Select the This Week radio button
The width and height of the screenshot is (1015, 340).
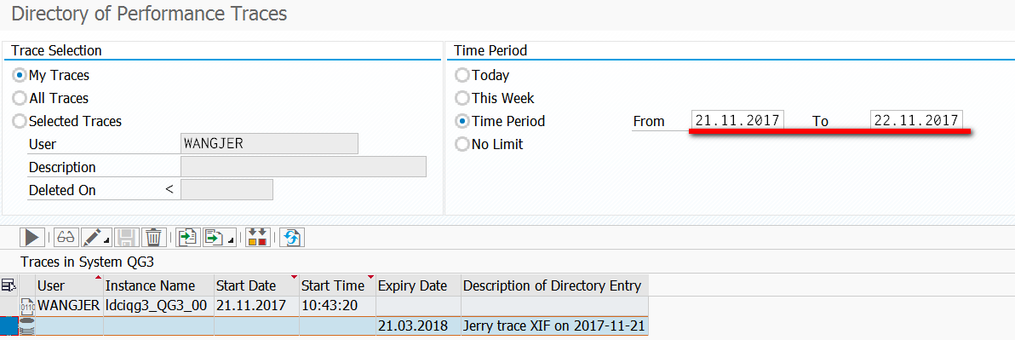coord(462,99)
